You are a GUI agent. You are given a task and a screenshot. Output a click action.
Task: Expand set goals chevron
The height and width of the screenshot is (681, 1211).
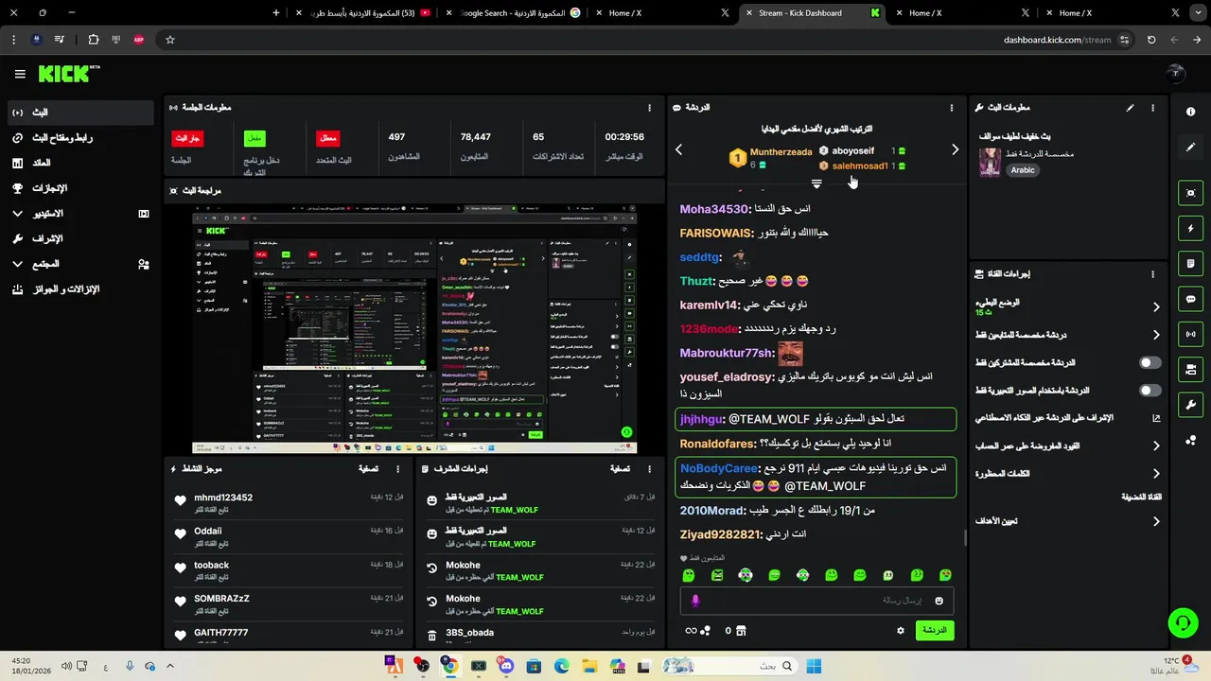[1156, 521]
